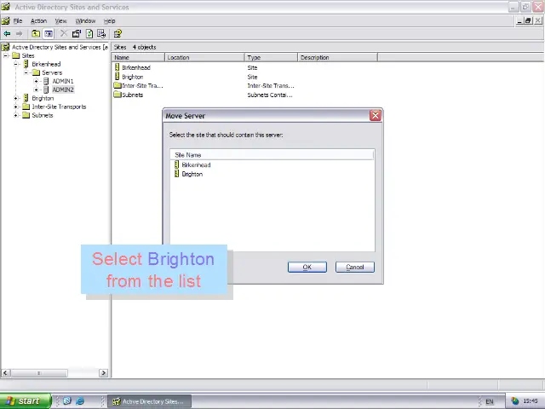Click the 15:45 taskbar clock
545x409 pixels.
(531, 401)
